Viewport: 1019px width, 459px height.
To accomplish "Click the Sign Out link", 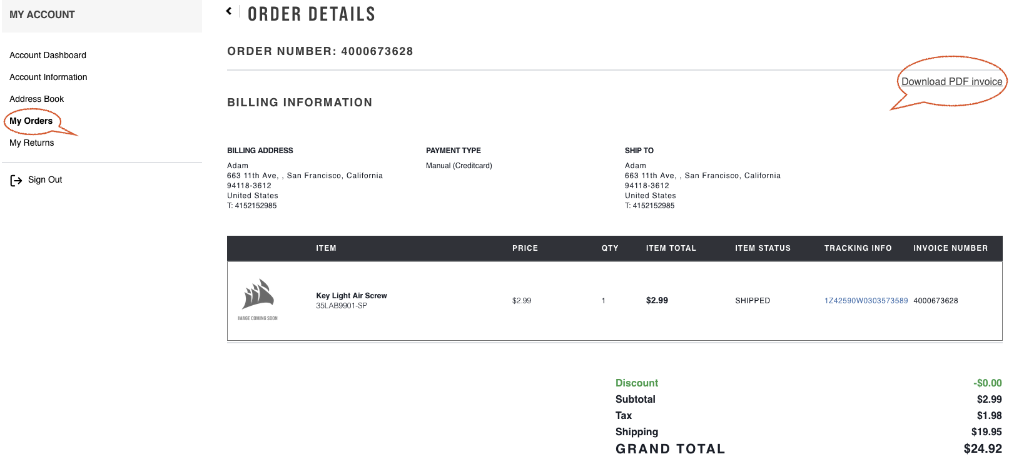I will coord(44,179).
